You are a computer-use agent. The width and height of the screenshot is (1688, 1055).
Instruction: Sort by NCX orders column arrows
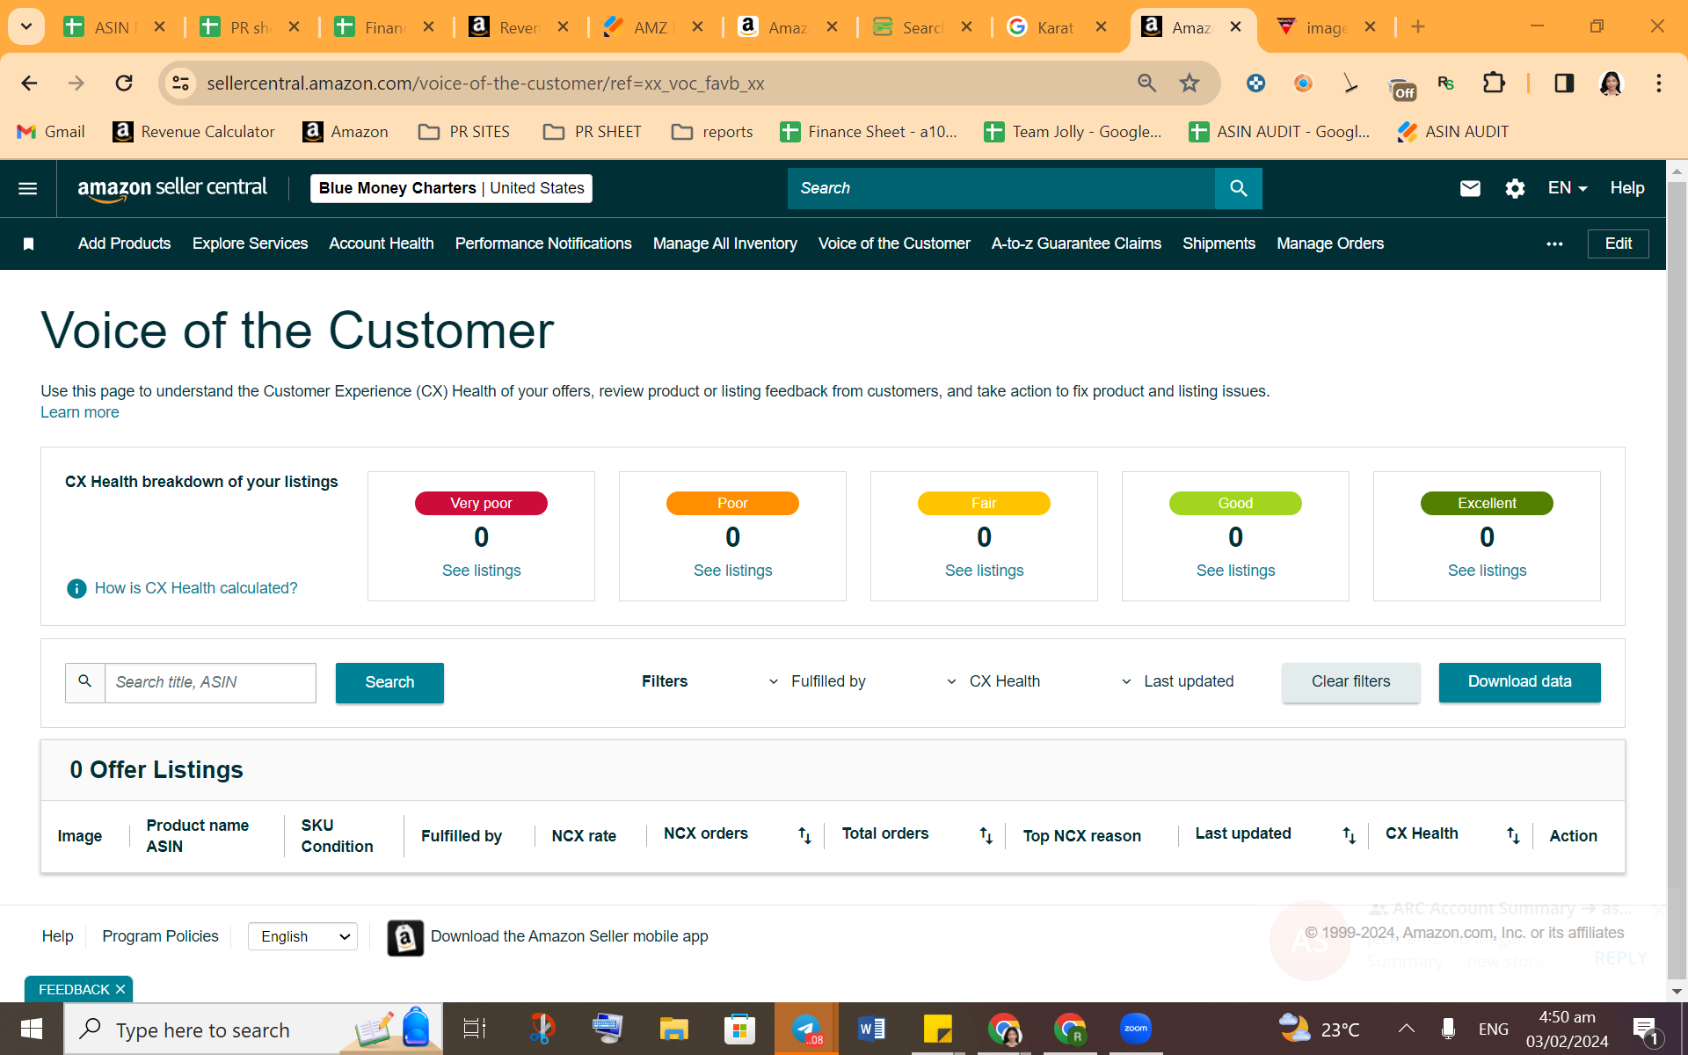804,835
